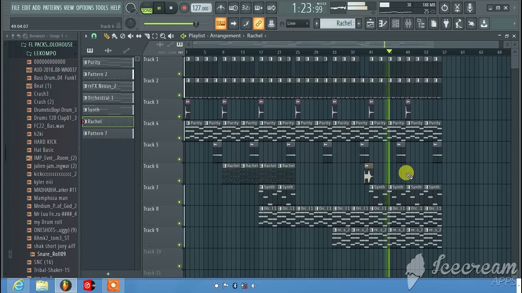Open the FILE menu
522x293 pixels.
click(x=15, y=8)
